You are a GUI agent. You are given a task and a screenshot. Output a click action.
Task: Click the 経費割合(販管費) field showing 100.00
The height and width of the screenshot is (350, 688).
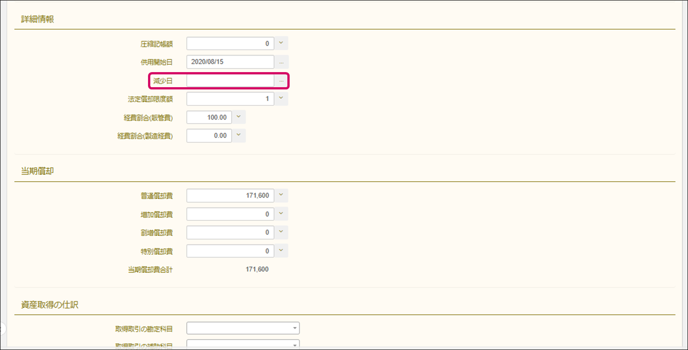pyautogui.click(x=209, y=117)
